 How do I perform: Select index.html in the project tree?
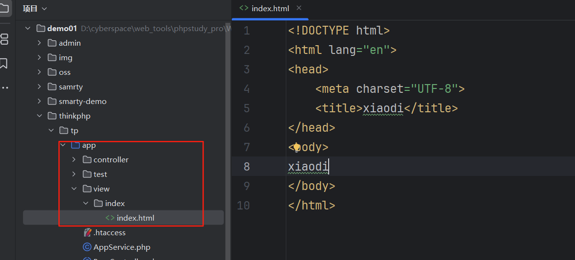click(x=136, y=218)
